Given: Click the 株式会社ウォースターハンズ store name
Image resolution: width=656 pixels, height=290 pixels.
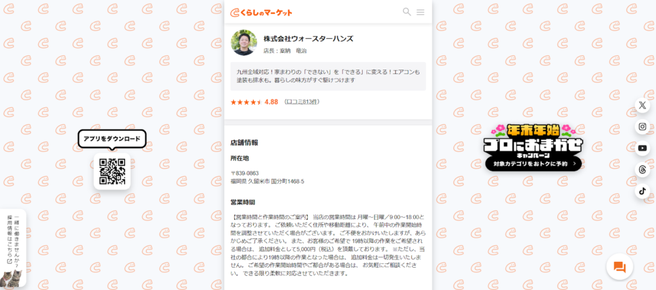Looking at the screenshot, I should pos(308,39).
